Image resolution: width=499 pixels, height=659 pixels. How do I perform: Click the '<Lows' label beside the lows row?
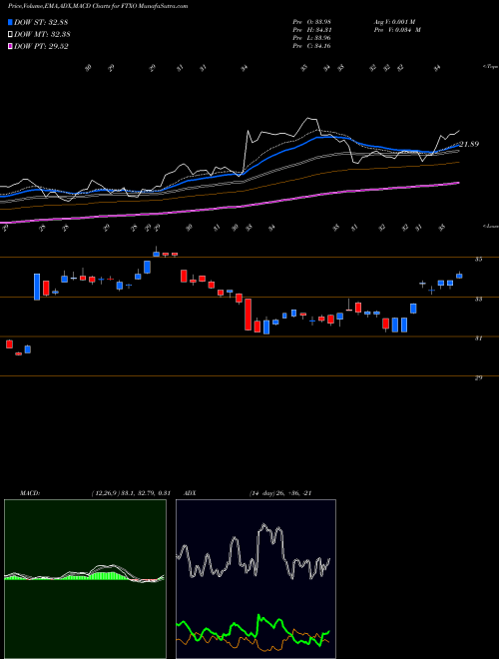pos(490,226)
